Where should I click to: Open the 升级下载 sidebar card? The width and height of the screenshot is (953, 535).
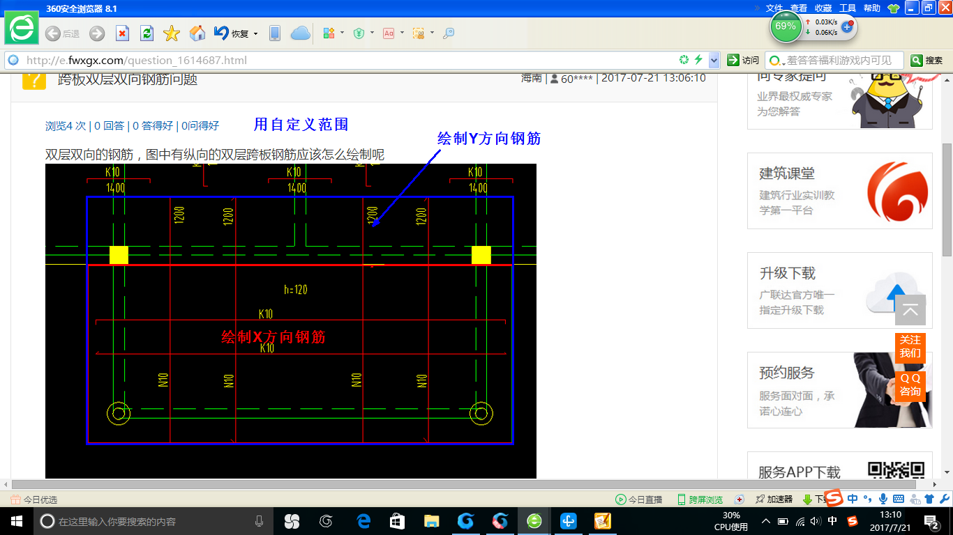(840, 290)
